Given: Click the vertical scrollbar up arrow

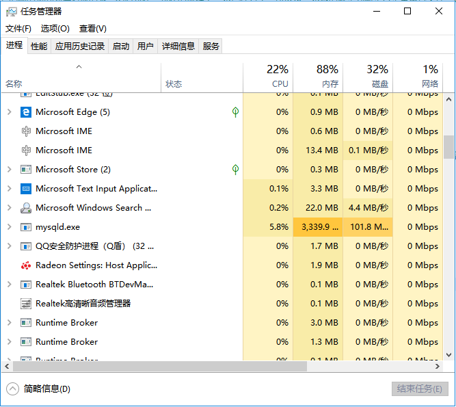Looking at the screenshot, I should click(x=448, y=99).
